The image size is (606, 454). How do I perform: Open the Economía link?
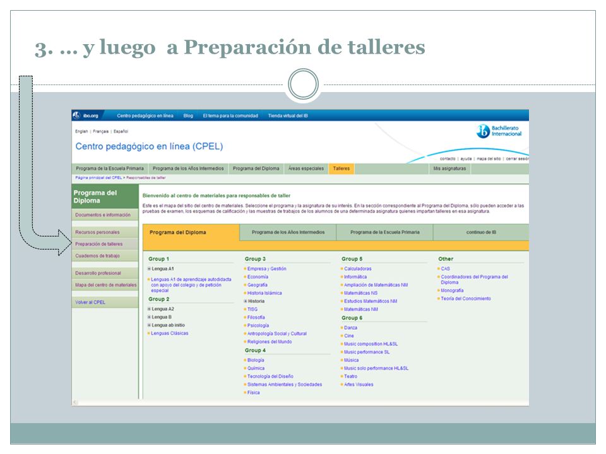[x=258, y=277]
